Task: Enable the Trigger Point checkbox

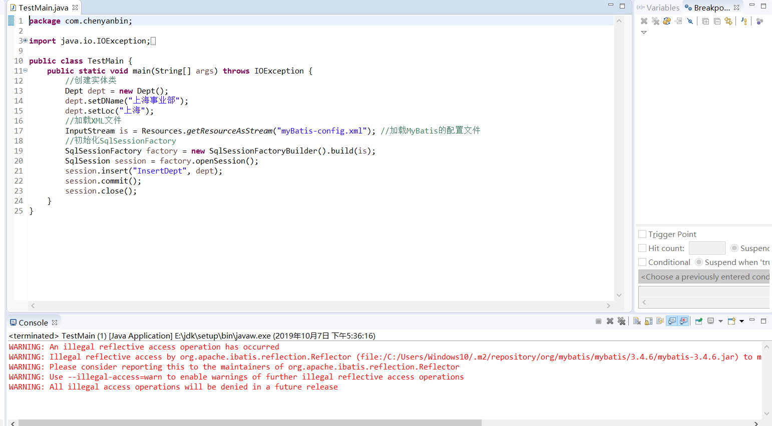Action: tap(642, 234)
